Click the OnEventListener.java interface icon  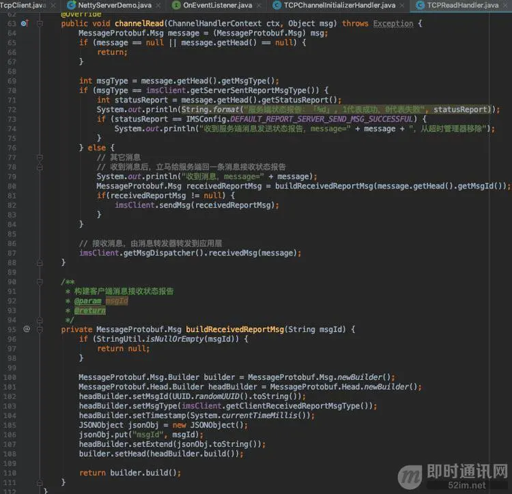point(176,5)
